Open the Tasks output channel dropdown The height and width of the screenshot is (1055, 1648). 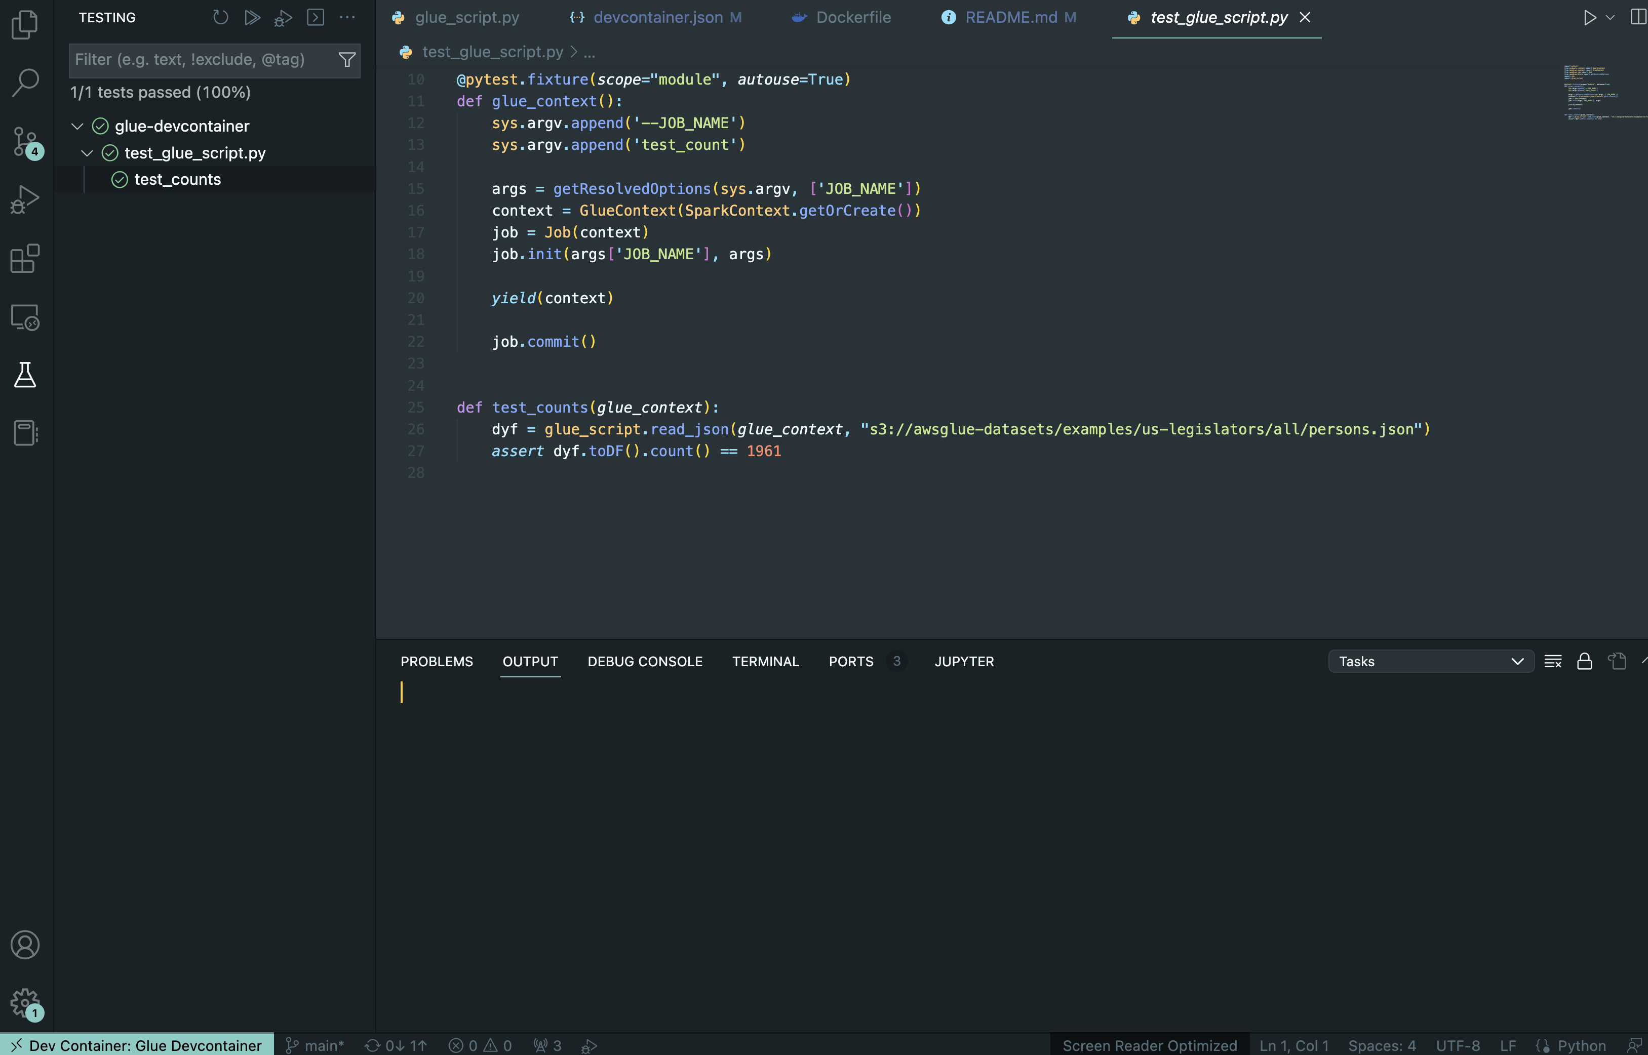pyautogui.click(x=1430, y=661)
